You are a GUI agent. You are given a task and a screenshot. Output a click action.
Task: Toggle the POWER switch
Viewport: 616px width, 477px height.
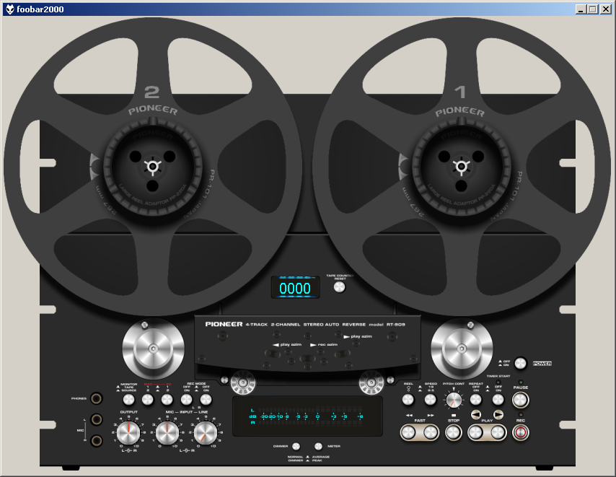click(521, 364)
